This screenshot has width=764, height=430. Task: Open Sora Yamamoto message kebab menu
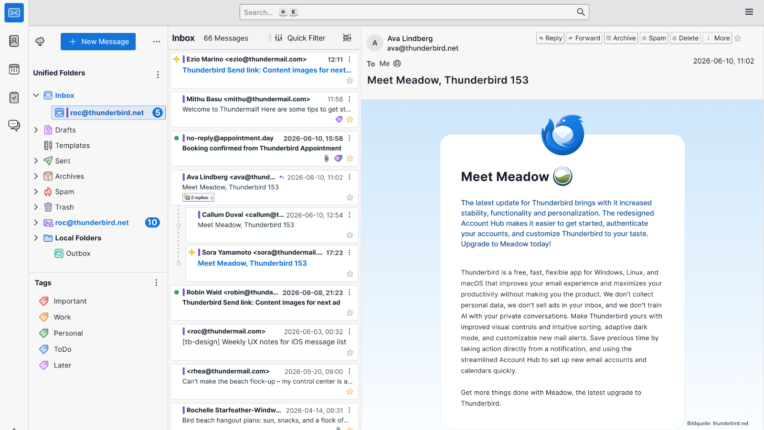(x=350, y=252)
